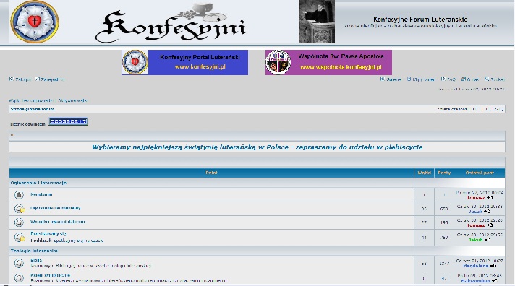The height and width of the screenshot is (286, 515).
Task: Click the Biblia forum status icon
Action: [x=19, y=263]
